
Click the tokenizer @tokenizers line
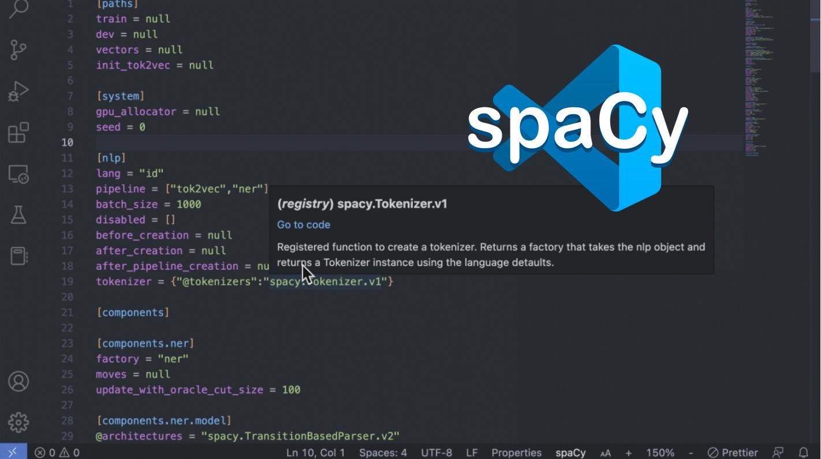(x=244, y=282)
